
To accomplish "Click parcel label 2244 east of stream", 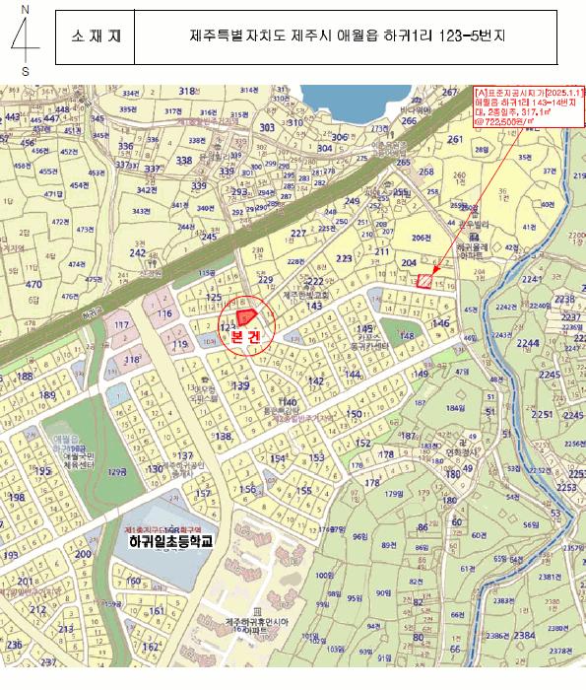I will 528,343.
